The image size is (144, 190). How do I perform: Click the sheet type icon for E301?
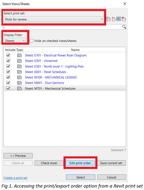tap(19, 66)
